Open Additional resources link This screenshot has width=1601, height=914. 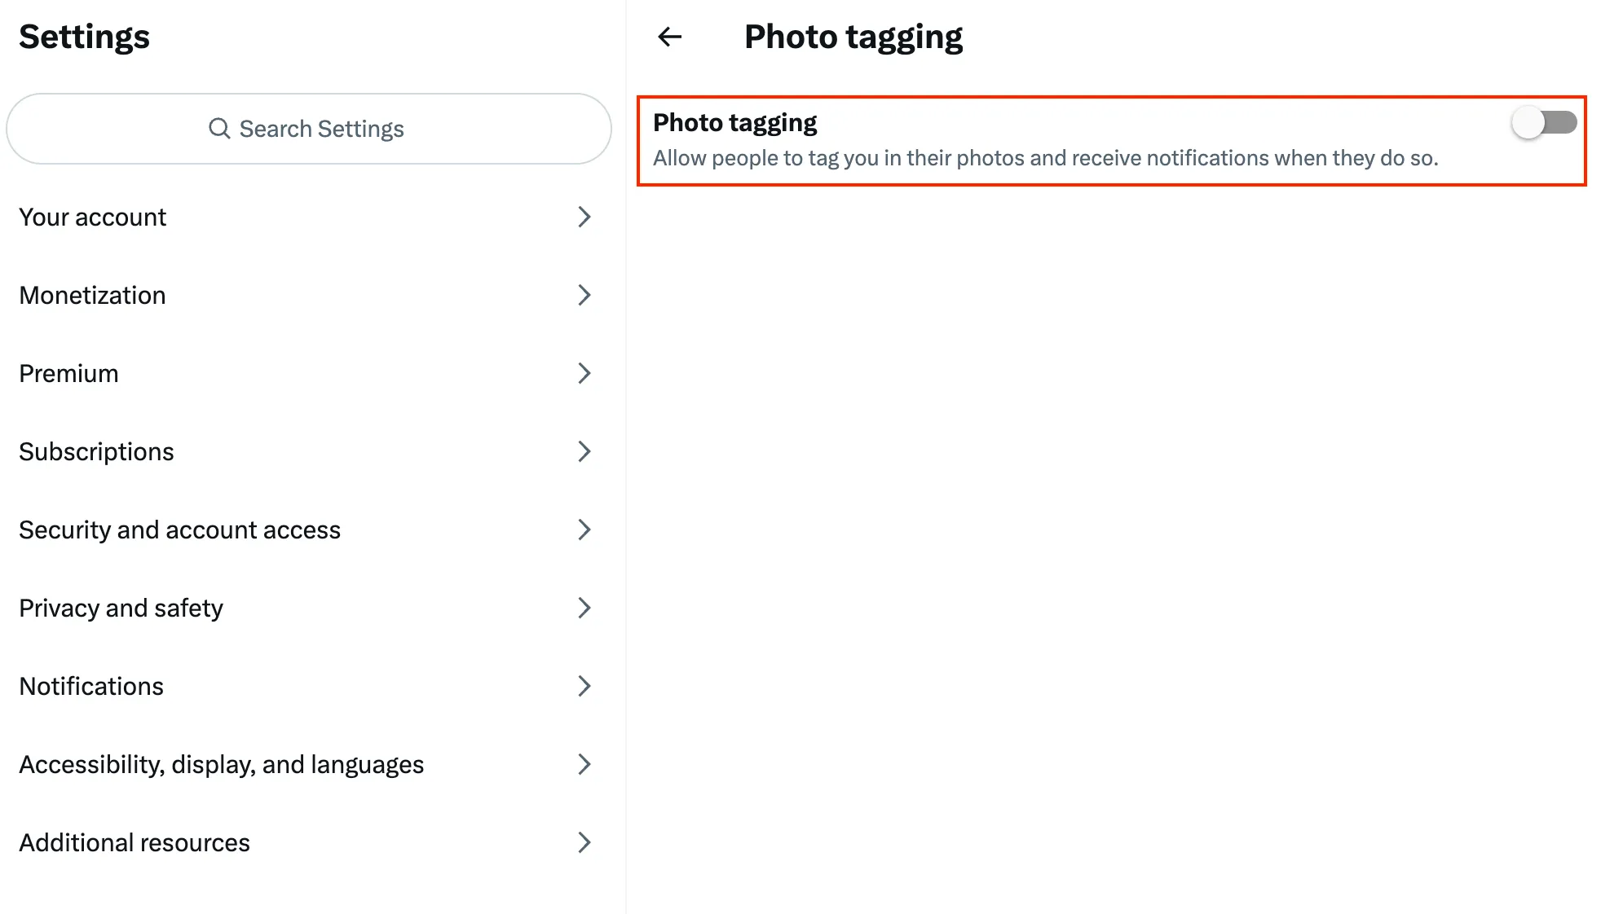pos(135,843)
